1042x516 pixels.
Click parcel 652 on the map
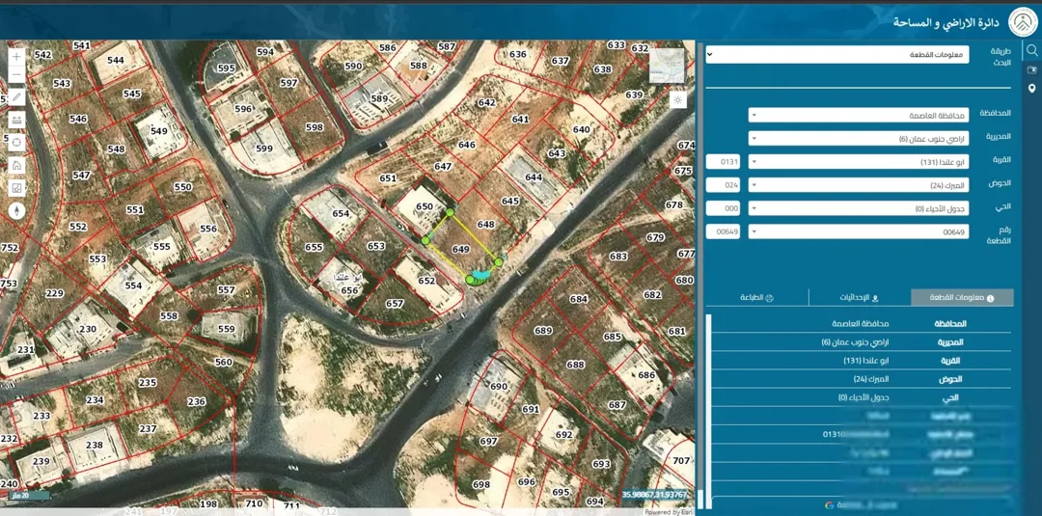[x=426, y=281]
